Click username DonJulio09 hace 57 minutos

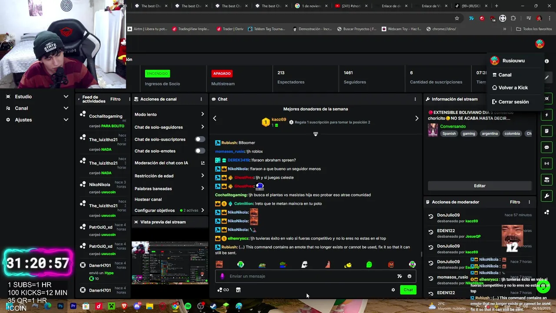(448, 215)
